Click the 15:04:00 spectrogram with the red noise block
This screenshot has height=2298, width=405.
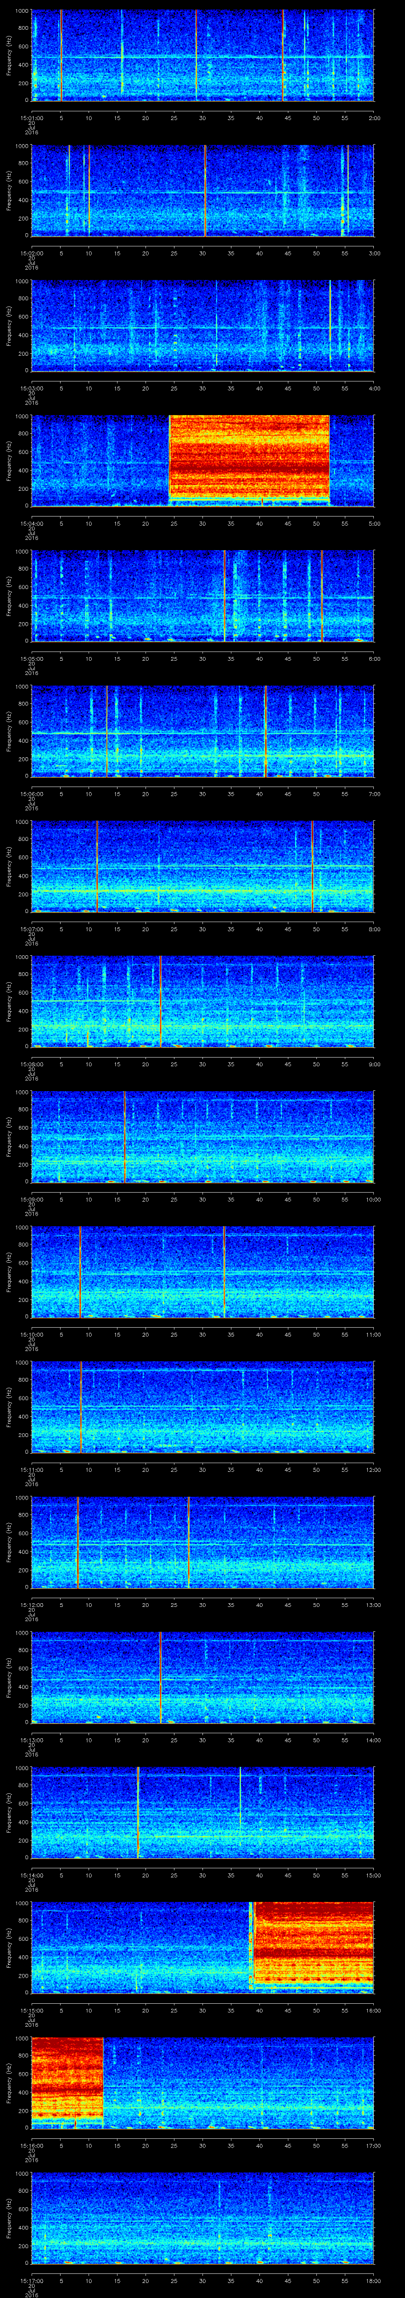click(x=202, y=461)
